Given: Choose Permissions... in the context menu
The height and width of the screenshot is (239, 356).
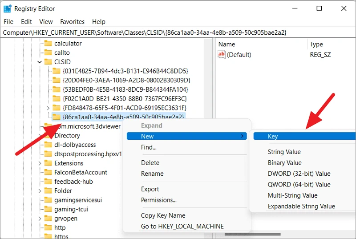Looking at the screenshot, I should 159,200.
